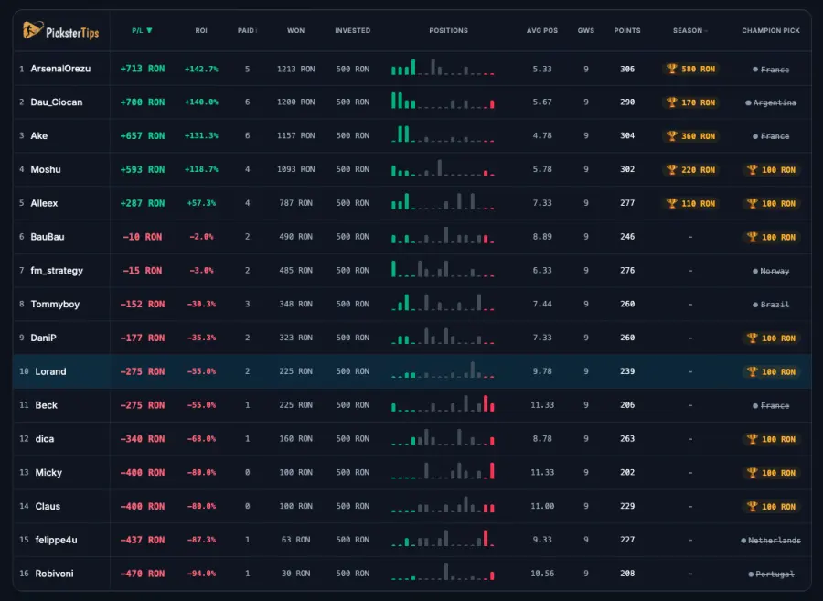823x601 pixels.
Task: Sort by the SEASON column header
Action: (x=689, y=30)
